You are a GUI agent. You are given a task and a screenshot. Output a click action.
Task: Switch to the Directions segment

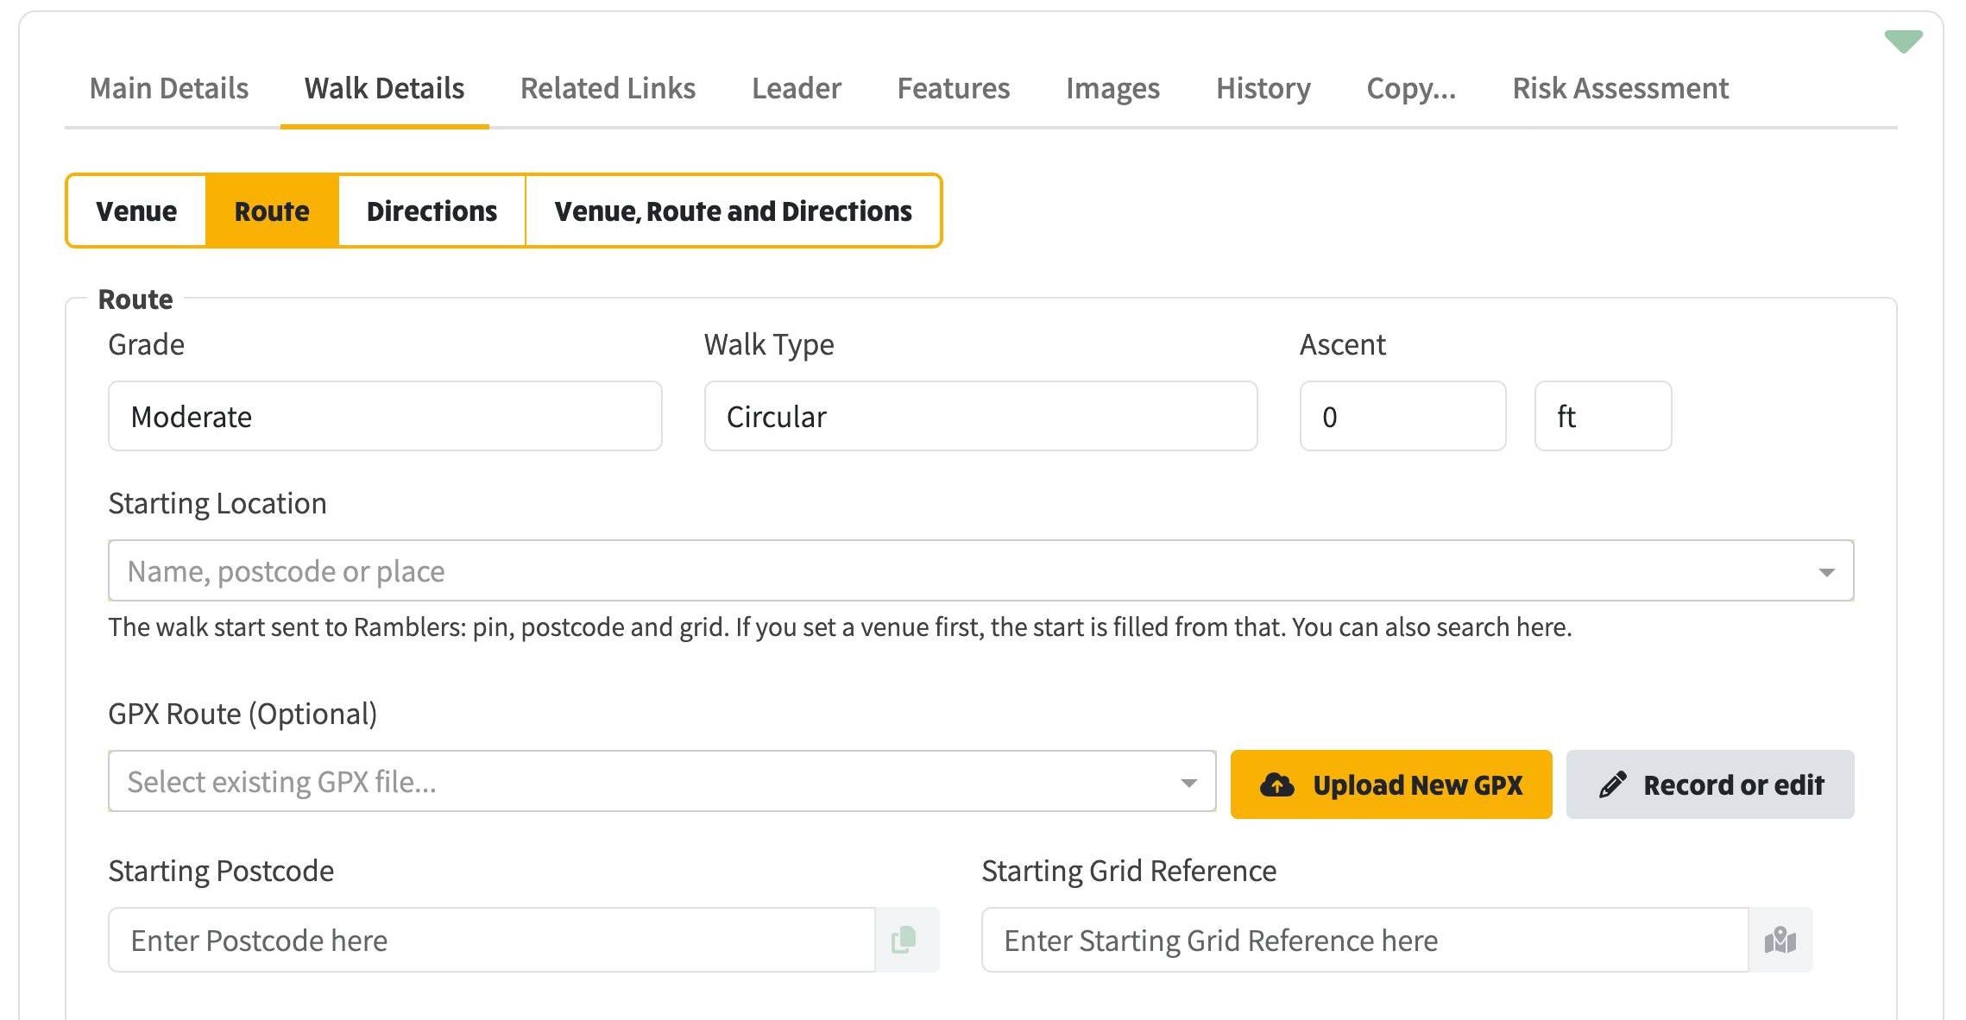point(432,211)
